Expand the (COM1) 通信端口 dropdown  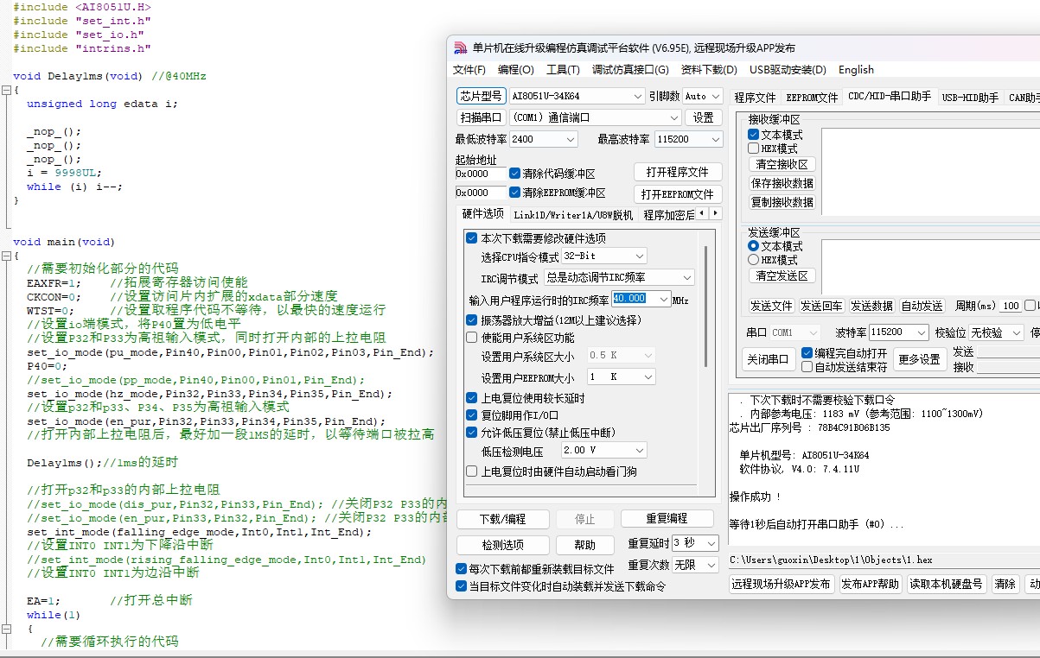[674, 117]
